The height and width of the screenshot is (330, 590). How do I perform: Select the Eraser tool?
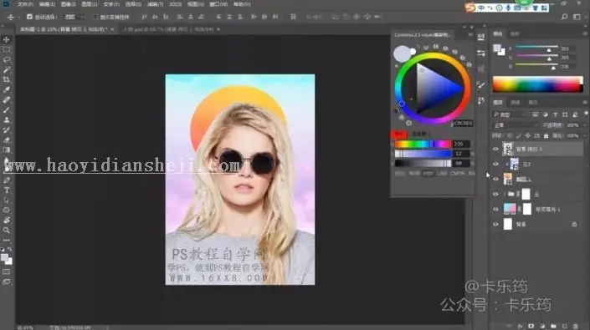pyautogui.click(x=7, y=140)
